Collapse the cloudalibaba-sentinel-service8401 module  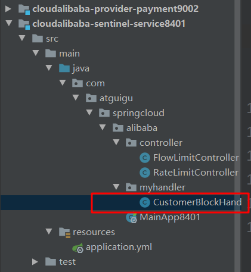click(9, 23)
